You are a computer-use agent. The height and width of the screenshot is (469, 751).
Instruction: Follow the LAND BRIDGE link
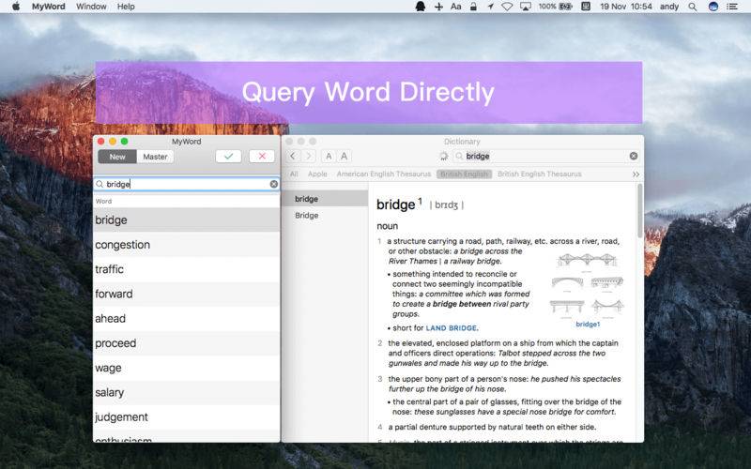point(452,328)
